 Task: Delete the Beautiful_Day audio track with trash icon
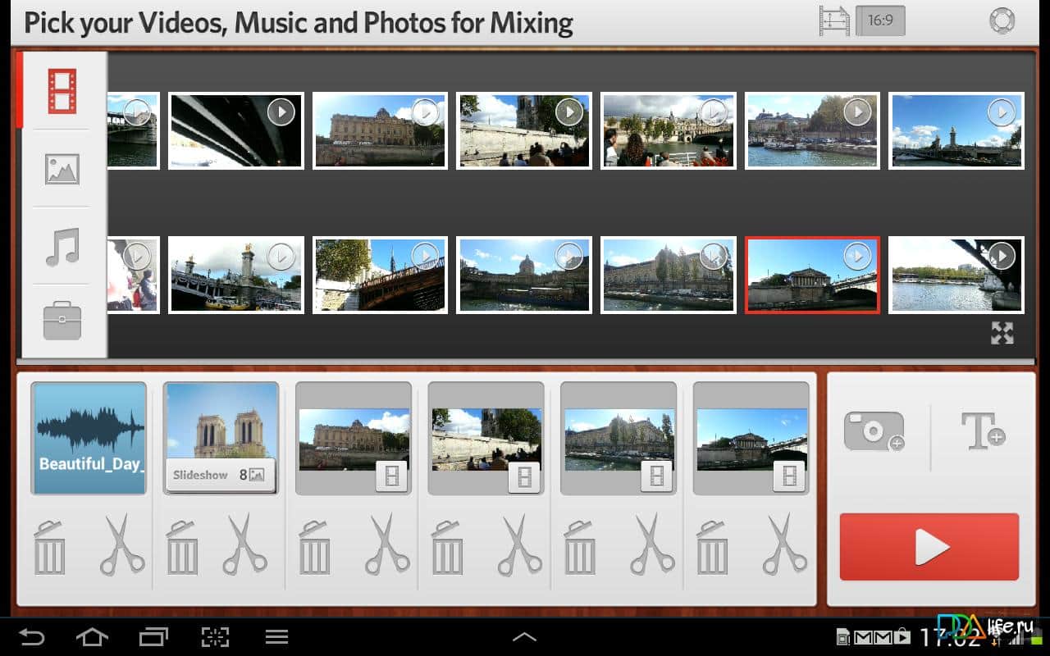tap(49, 547)
